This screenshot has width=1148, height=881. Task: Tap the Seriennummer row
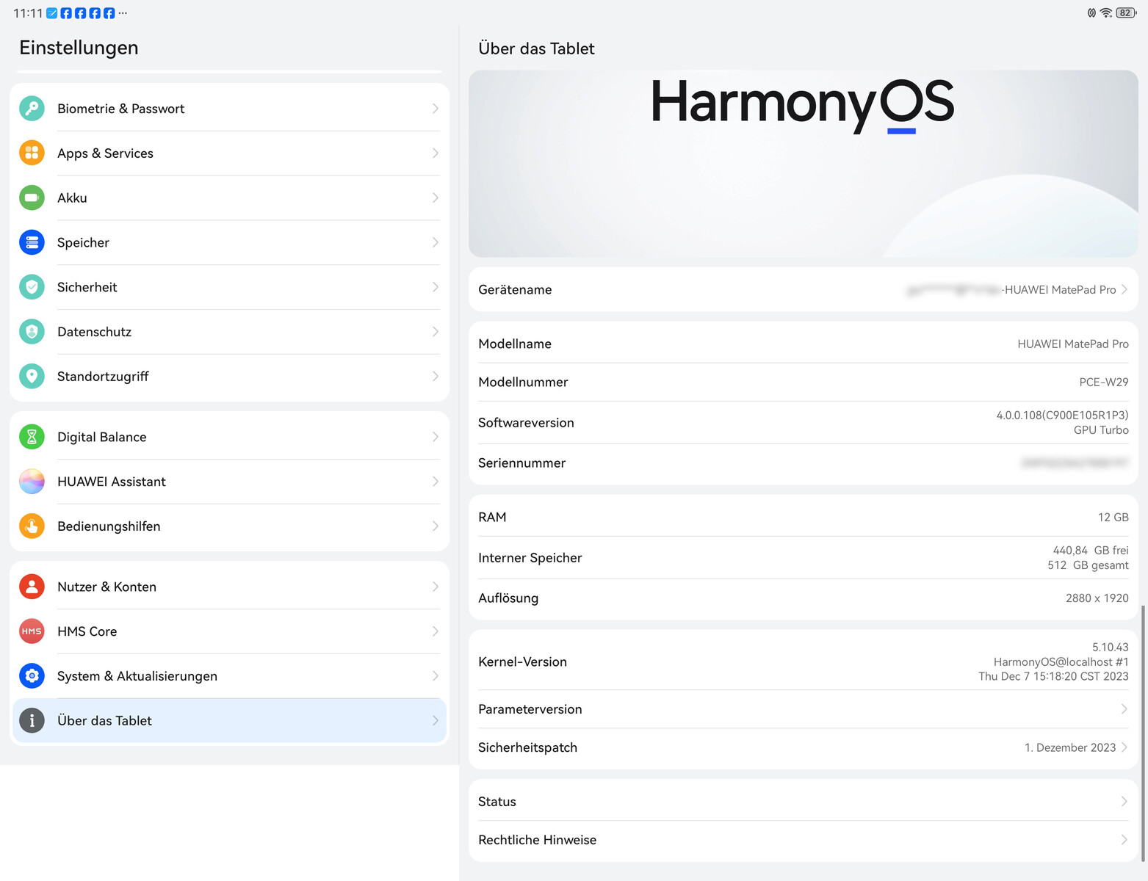(x=804, y=463)
